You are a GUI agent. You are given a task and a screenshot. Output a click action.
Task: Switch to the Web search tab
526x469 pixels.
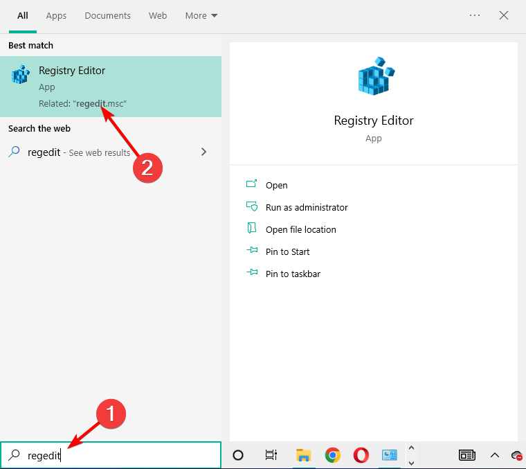(x=158, y=16)
